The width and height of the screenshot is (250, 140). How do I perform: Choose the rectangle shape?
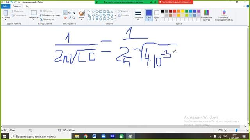pos(101,12)
